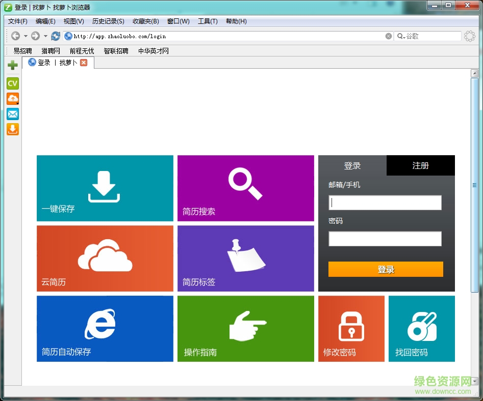This screenshot has height=401, width=483.
Task: Clear the address bar with the X icon
Action: [388, 36]
